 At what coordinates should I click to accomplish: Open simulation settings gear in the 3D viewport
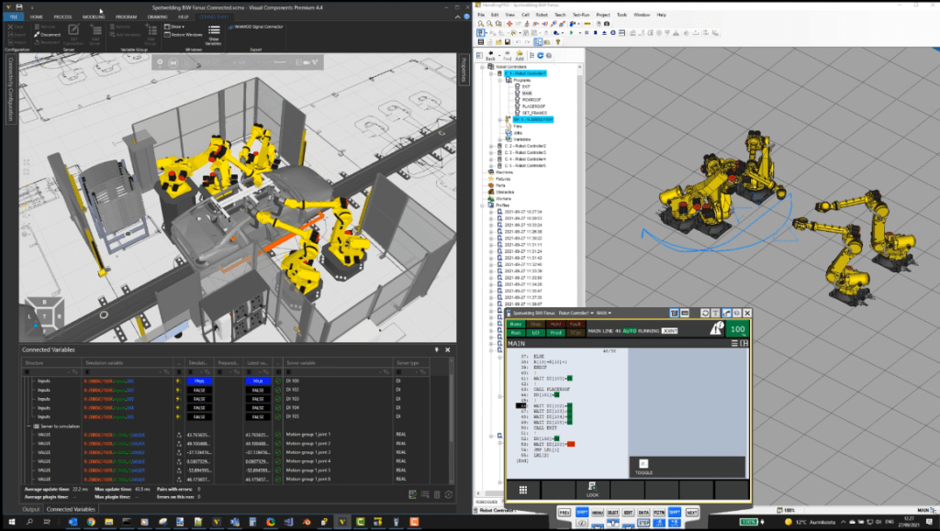pyautogui.click(x=160, y=62)
